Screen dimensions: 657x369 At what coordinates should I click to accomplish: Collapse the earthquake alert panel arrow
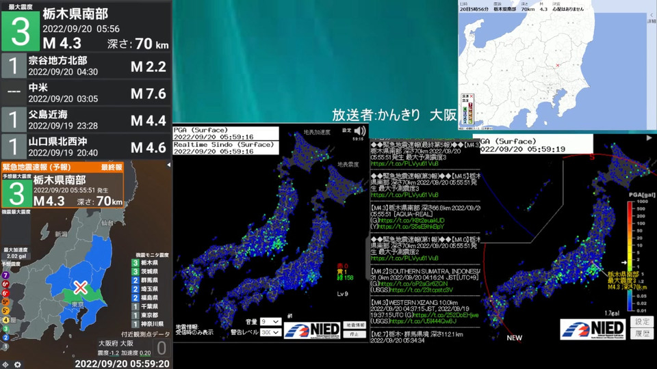pyautogui.click(x=168, y=165)
